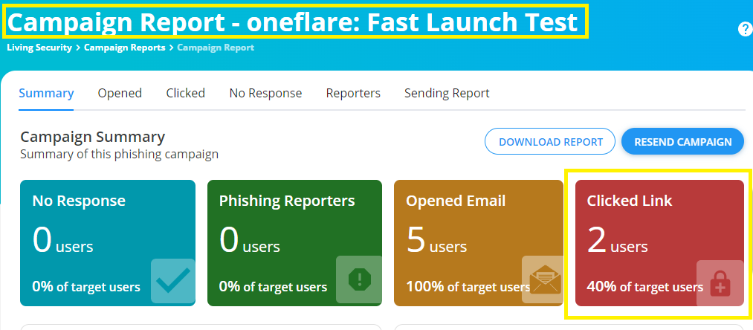
Task: Click the warning octagon icon on Phishing Reporters card
Action: tap(359, 279)
